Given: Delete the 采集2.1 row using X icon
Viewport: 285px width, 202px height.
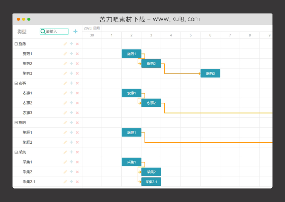Looking at the screenshot, I should click(x=77, y=182).
